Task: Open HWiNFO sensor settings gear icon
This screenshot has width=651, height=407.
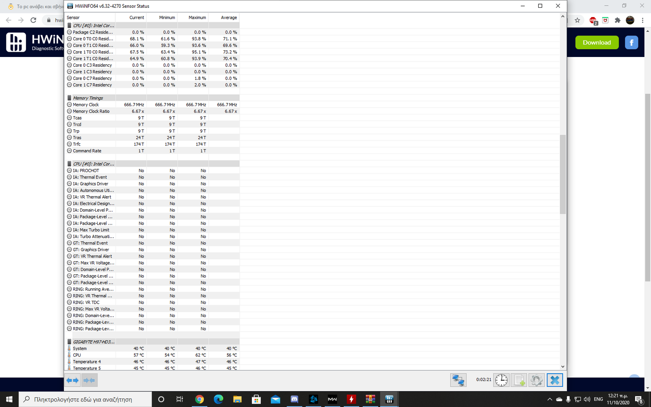Action: (x=537, y=380)
